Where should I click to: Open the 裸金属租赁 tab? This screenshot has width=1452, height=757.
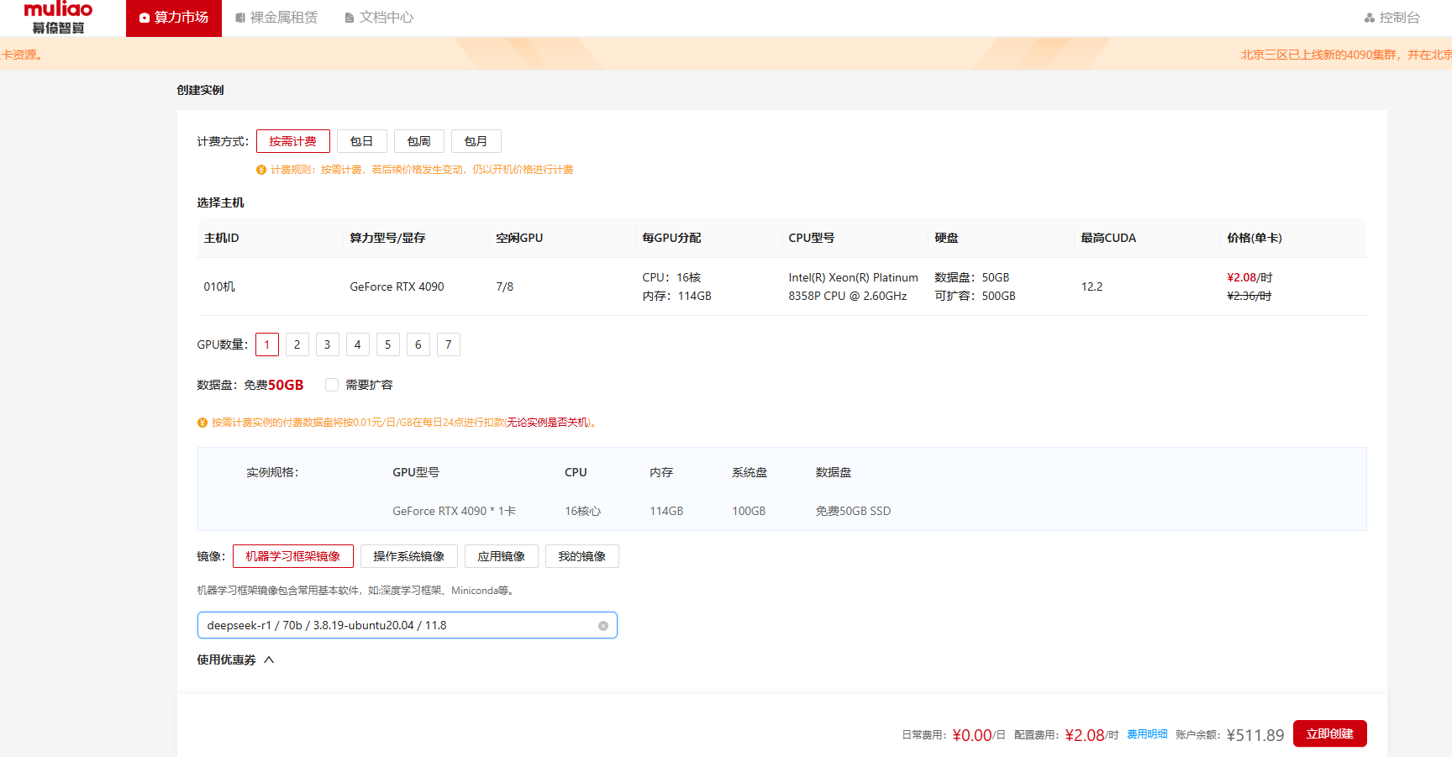coord(276,18)
